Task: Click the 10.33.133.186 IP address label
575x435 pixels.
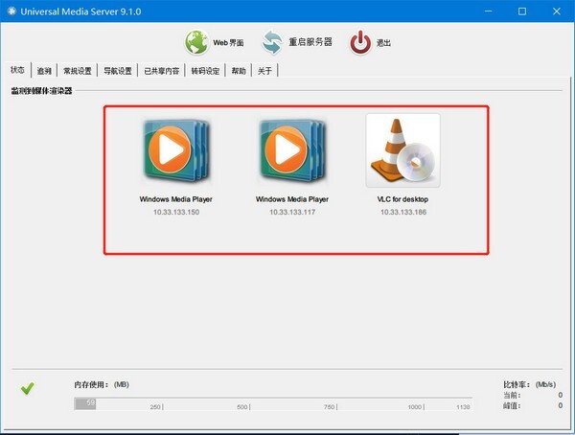Action: [x=403, y=212]
